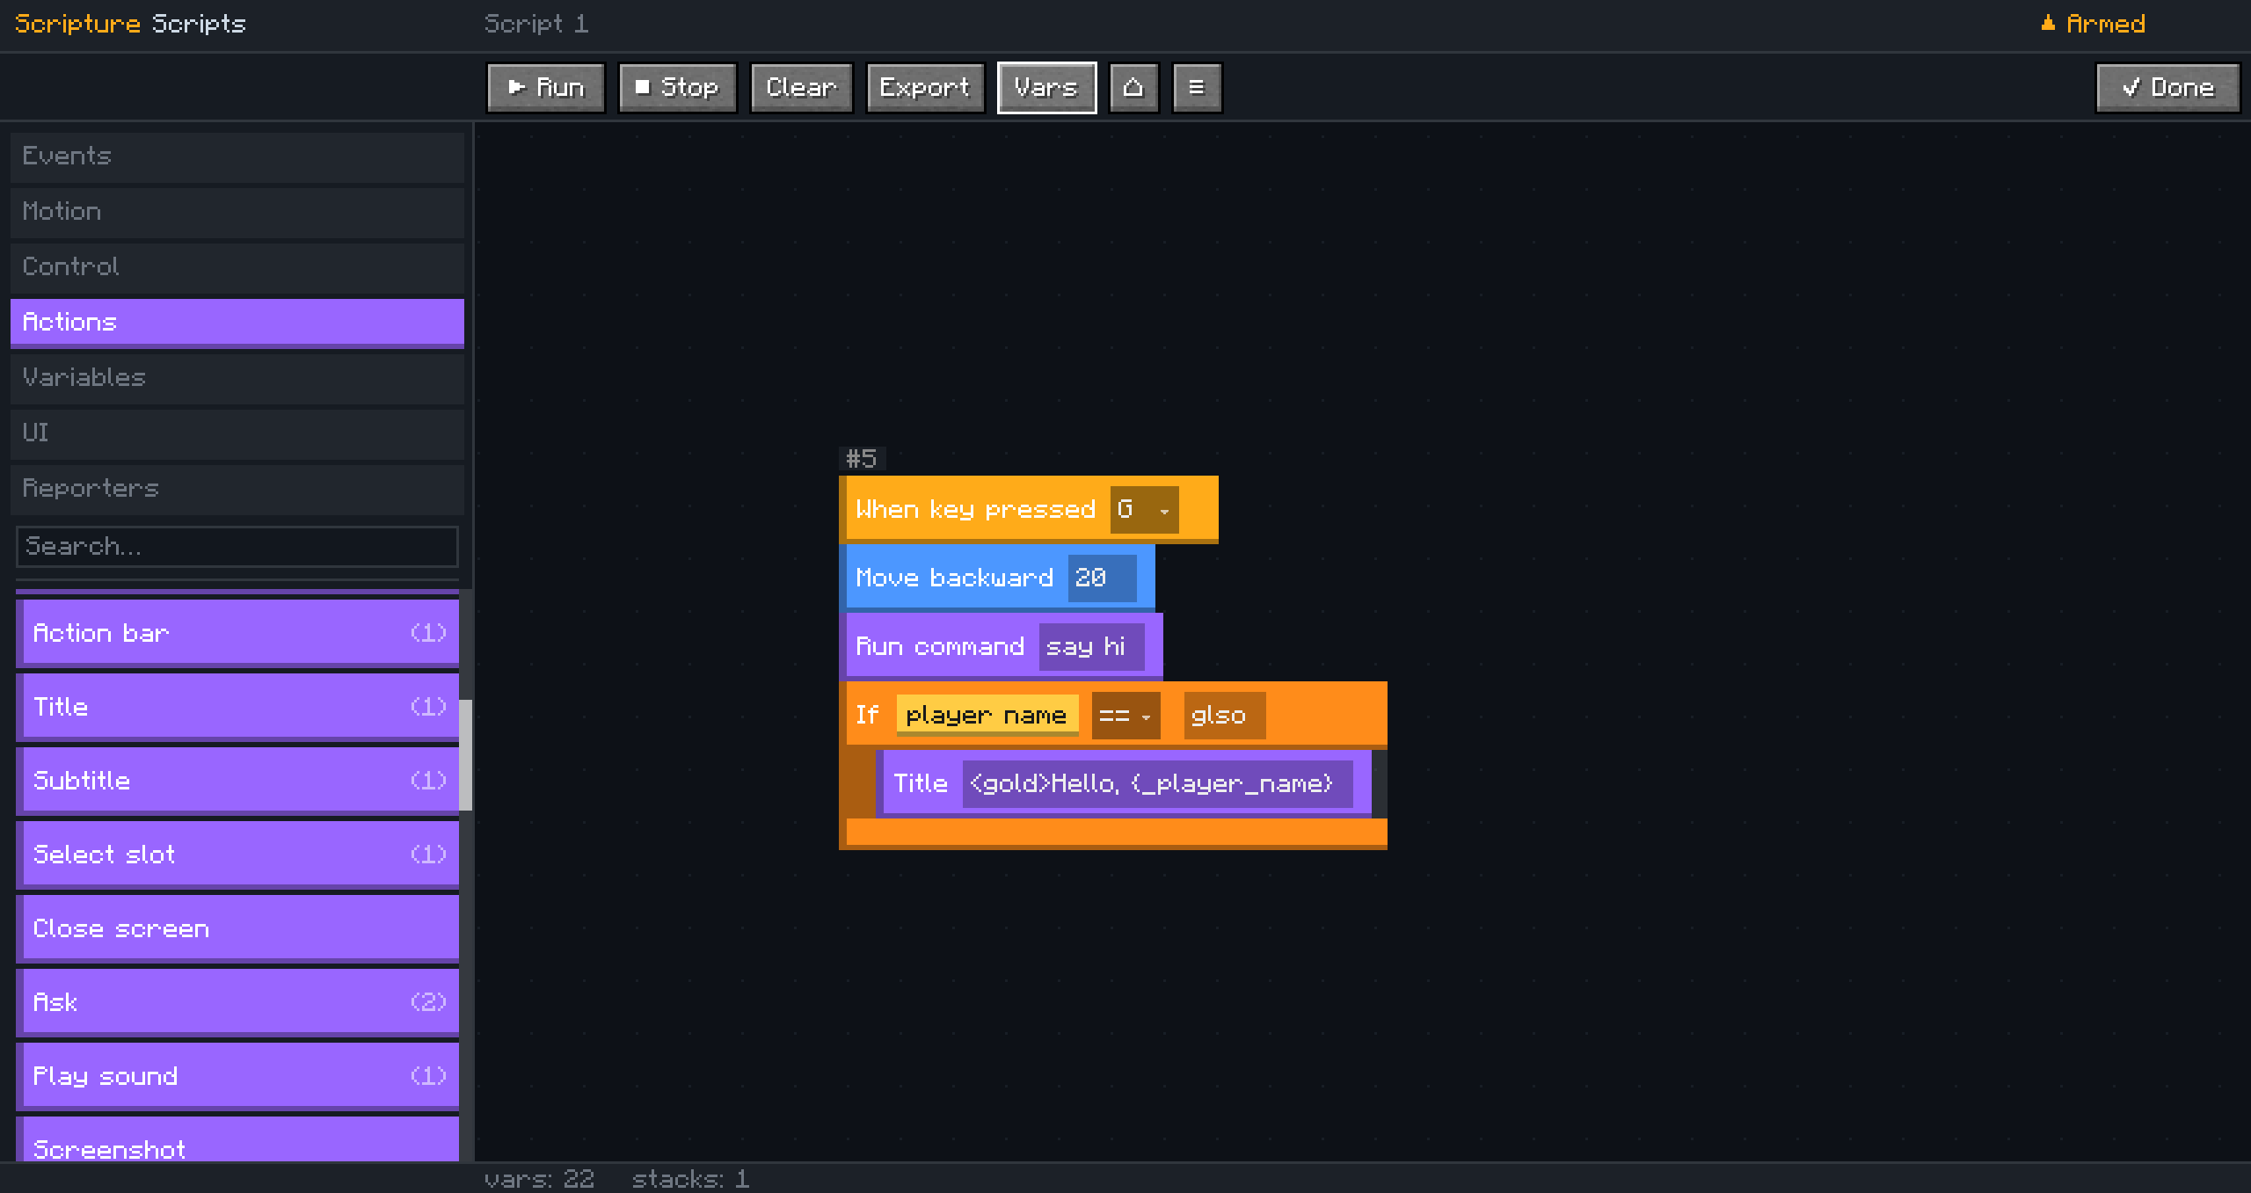Edit the Move backward value 20
Image resolution: width=2251 pixels, height=1193 pixels.
pos(1102,578)
